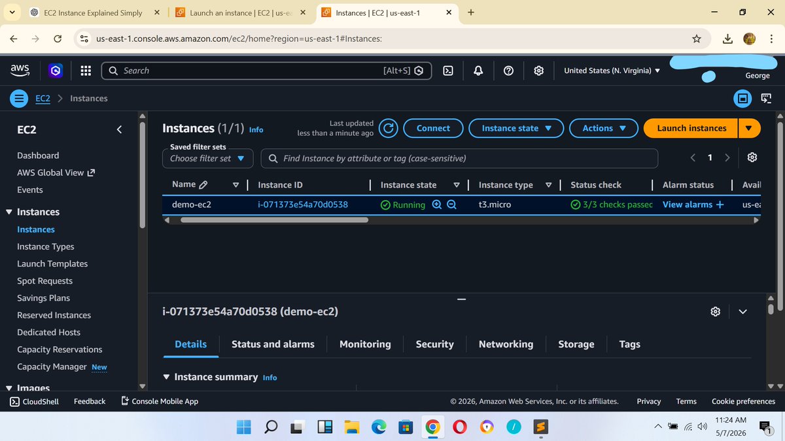Open table preferences gear icon
Image resolution: width=785 pixels, height=441 pixels.
[752, 157]
